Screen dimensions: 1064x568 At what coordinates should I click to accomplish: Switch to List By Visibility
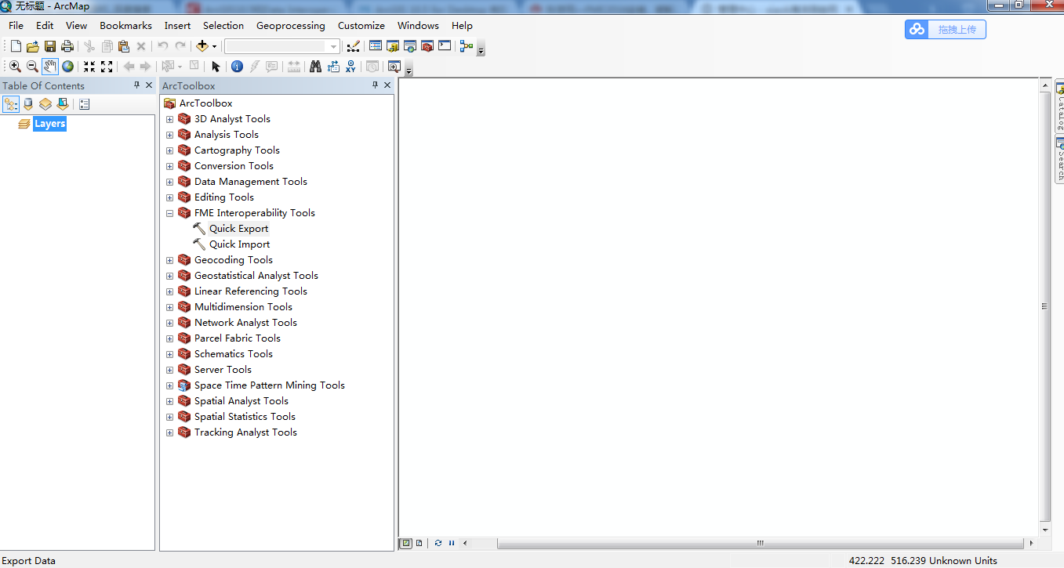click(45, 103)
